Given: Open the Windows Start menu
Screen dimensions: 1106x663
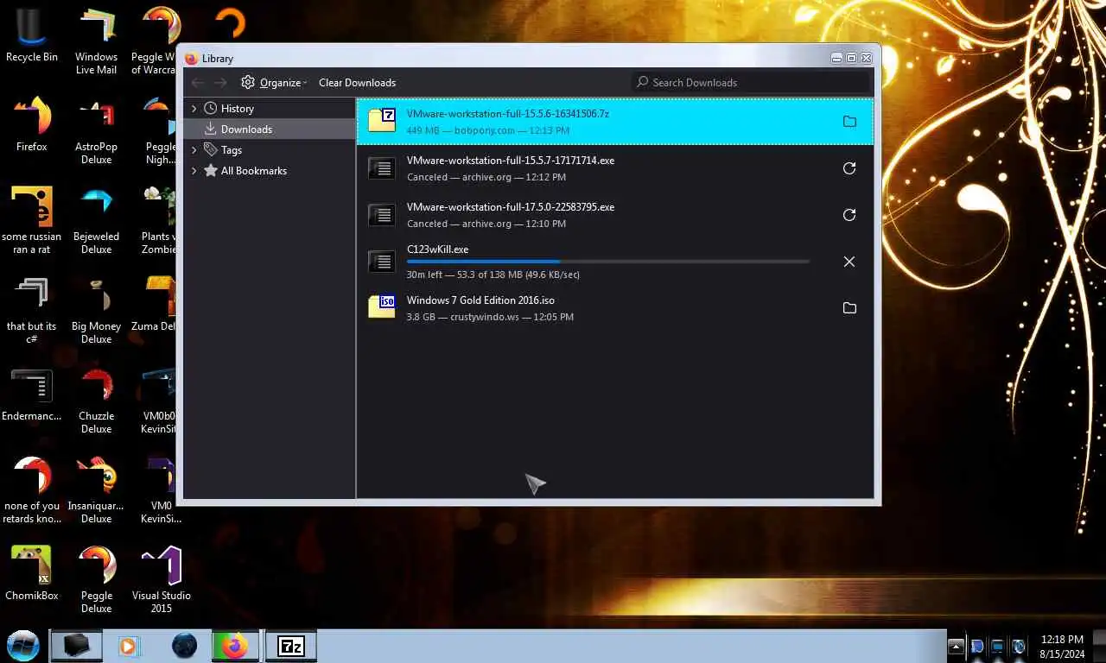Looking at the screenshot, I should (22, 646).
